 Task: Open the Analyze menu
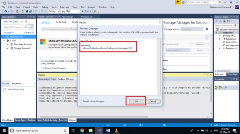[92, 7]
